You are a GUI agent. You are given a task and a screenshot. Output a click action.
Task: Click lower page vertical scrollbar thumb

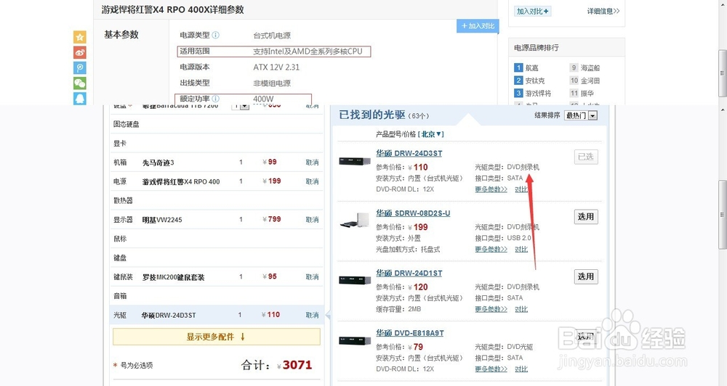tap(723, 214)
